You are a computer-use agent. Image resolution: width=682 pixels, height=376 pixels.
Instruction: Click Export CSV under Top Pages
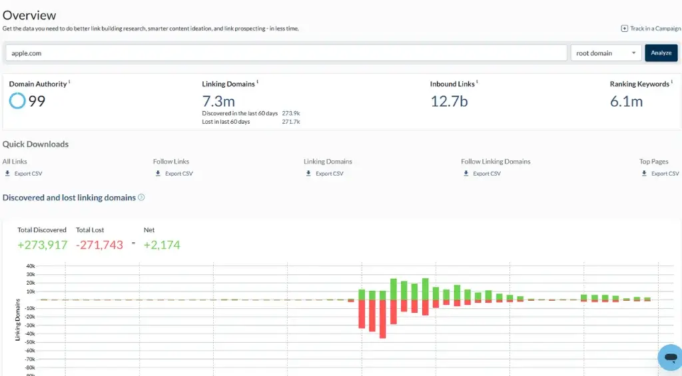pyautogui.click(x=665, y=174)
